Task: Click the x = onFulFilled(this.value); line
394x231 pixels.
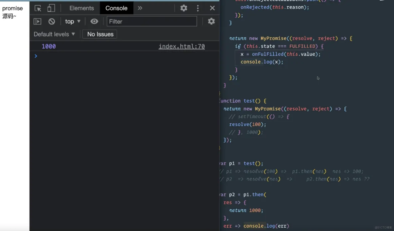Action: click(281, 54)
